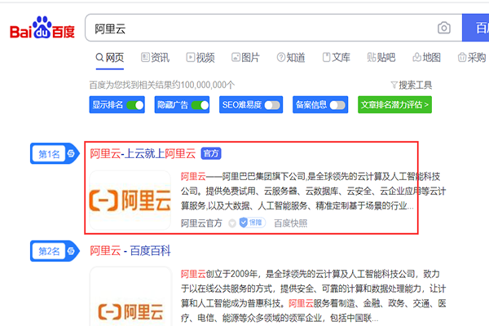This screenshot has width=489, height=326.
Task: Click the grey verification icon beside 阿里云官方
Action: 232,223
